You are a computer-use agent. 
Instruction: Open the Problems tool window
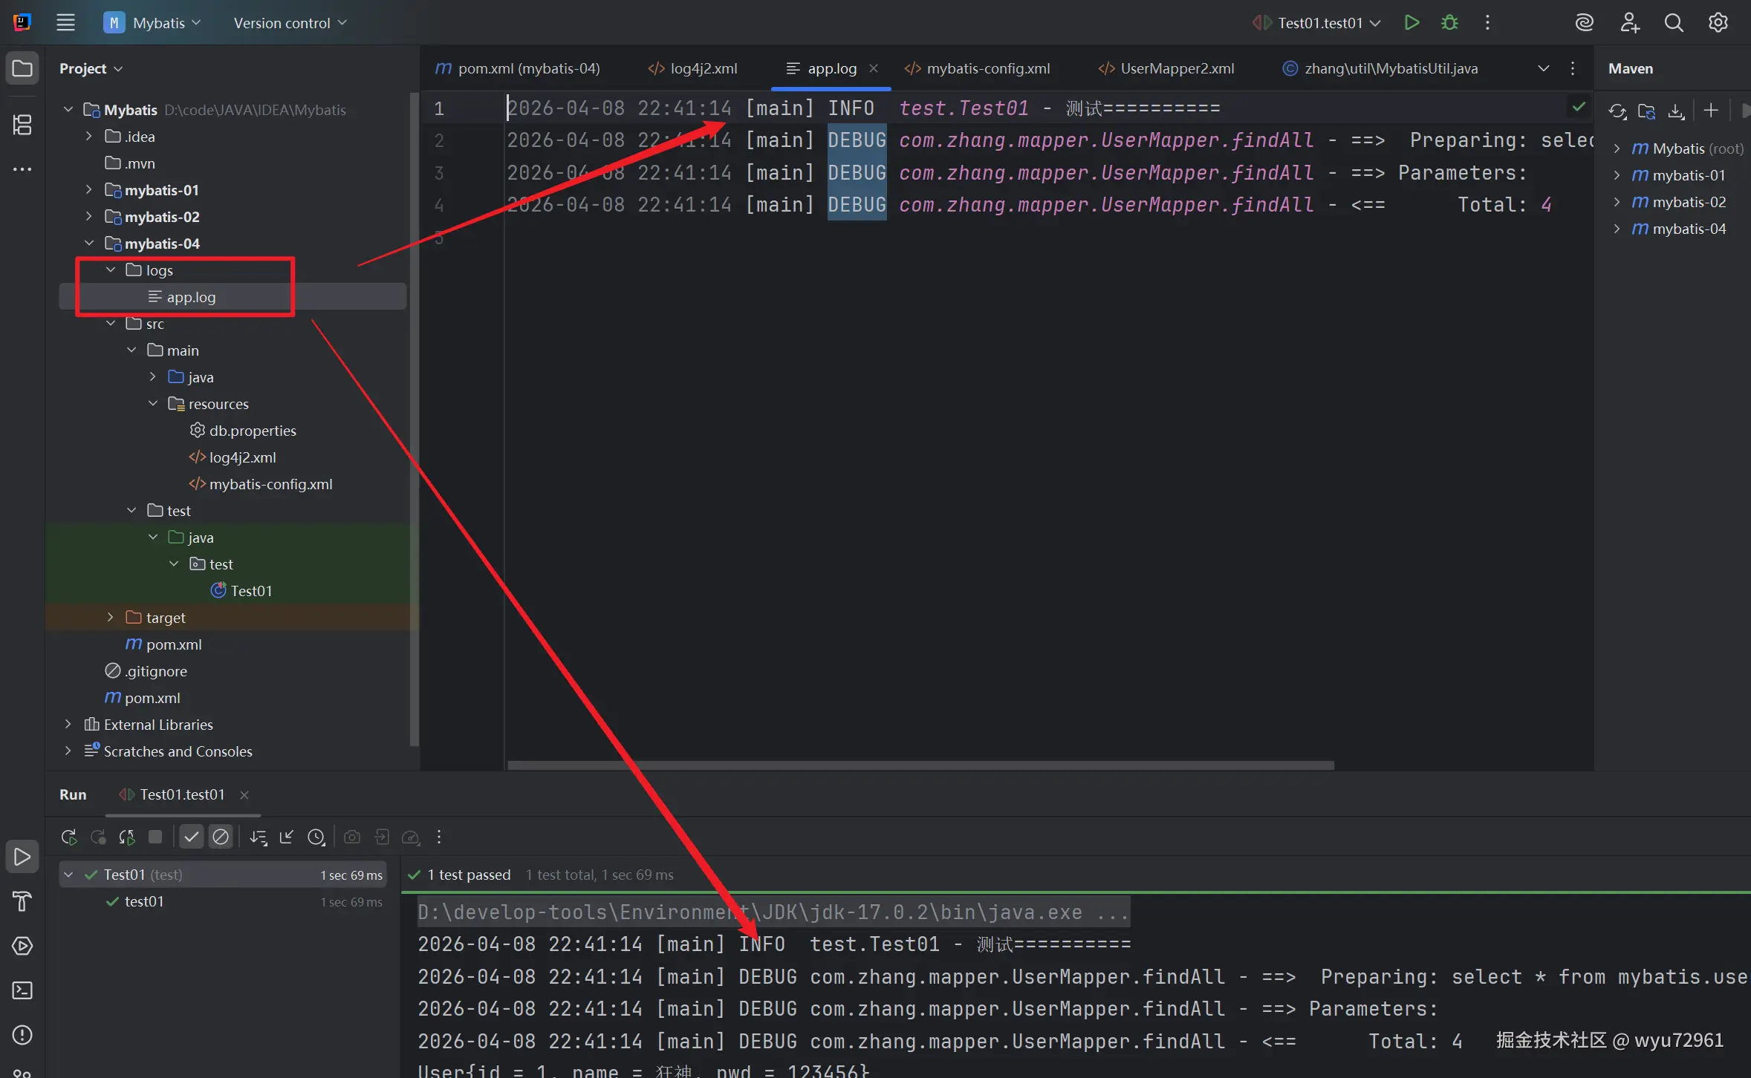coord(22,1035)
